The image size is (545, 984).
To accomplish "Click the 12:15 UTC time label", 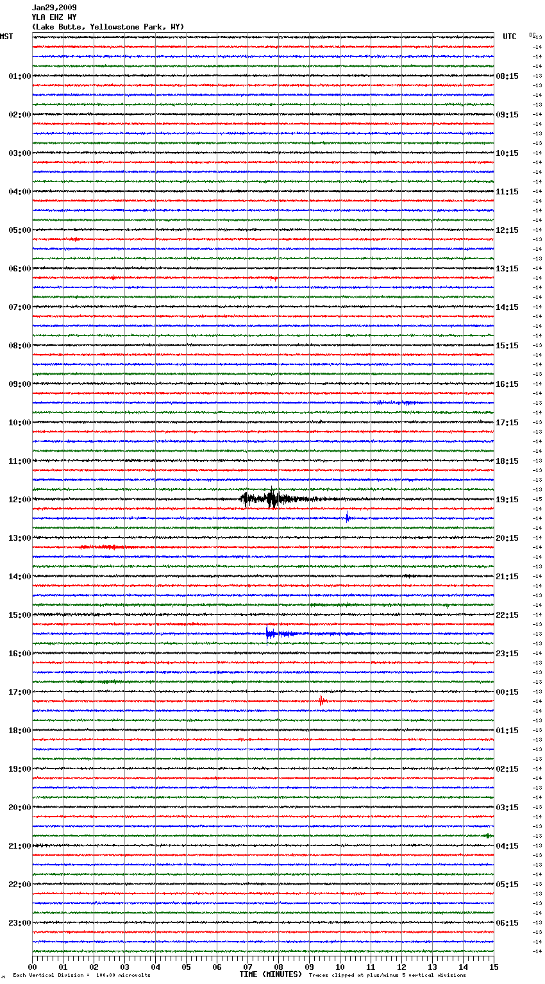I will (507, 230).
